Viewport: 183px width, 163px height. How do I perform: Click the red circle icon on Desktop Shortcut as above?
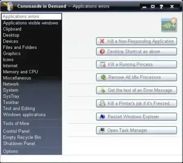[x=102, y=52]
